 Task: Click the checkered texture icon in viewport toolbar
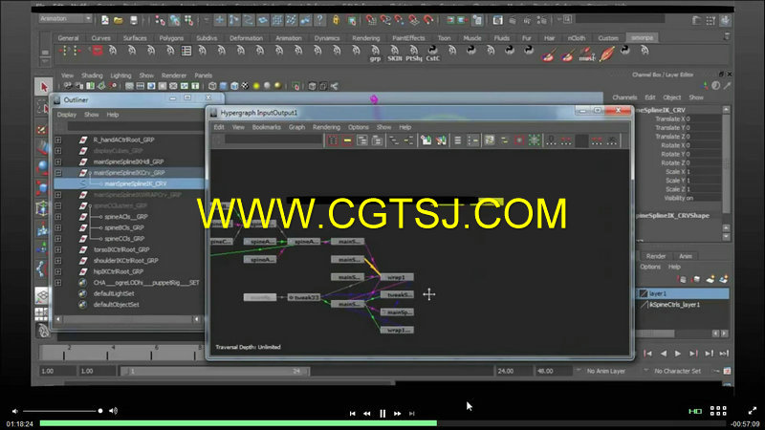(245, 86)
